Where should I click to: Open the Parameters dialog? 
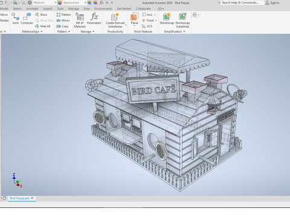click(x=94, y=19)
